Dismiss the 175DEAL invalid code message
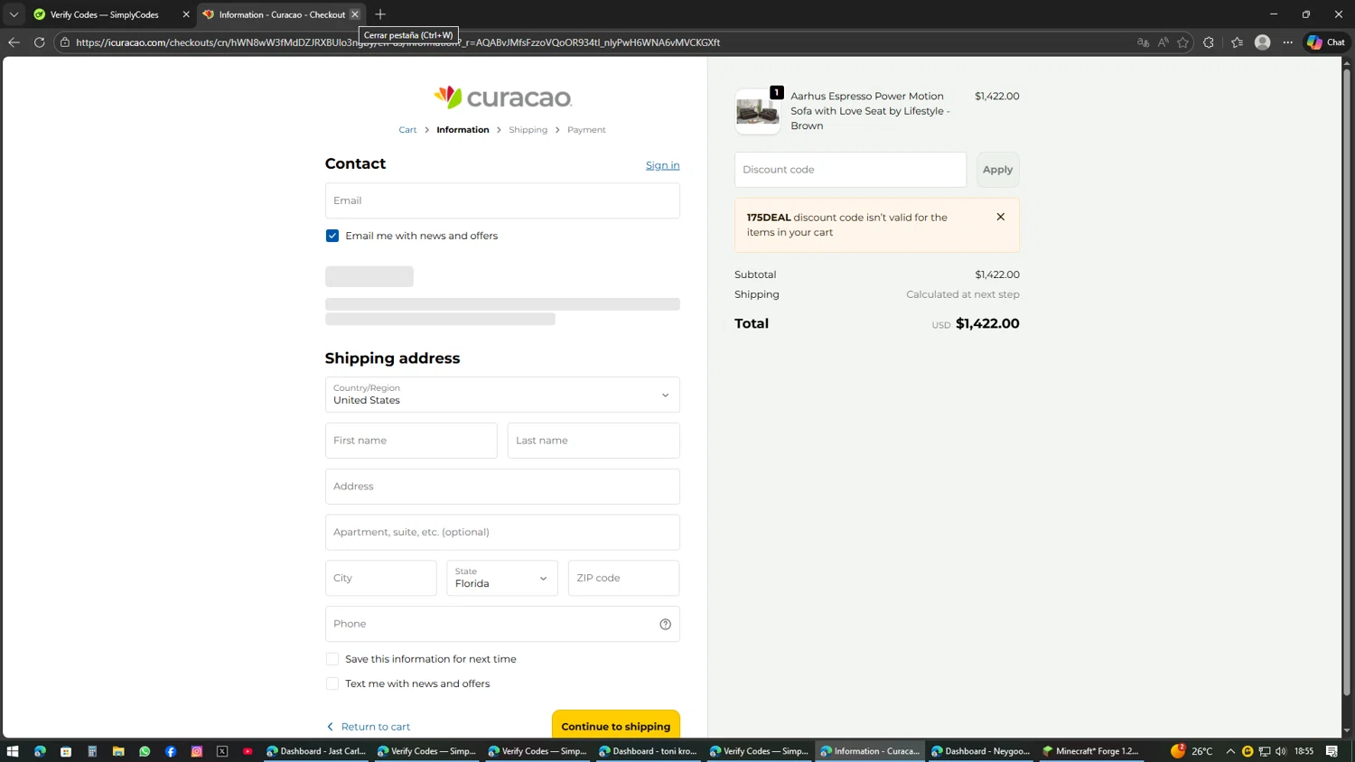 click(x=1000, y=217)
